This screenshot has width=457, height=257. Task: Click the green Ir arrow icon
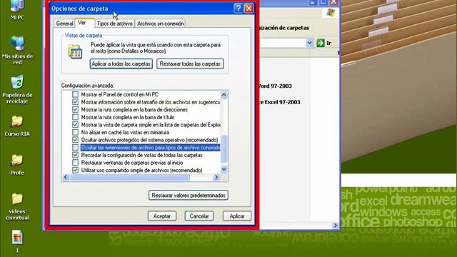pos(321,43)
